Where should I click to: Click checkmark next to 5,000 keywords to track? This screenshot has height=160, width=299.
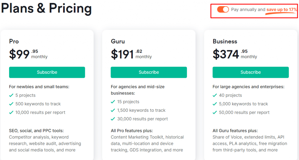coord(215,104)
